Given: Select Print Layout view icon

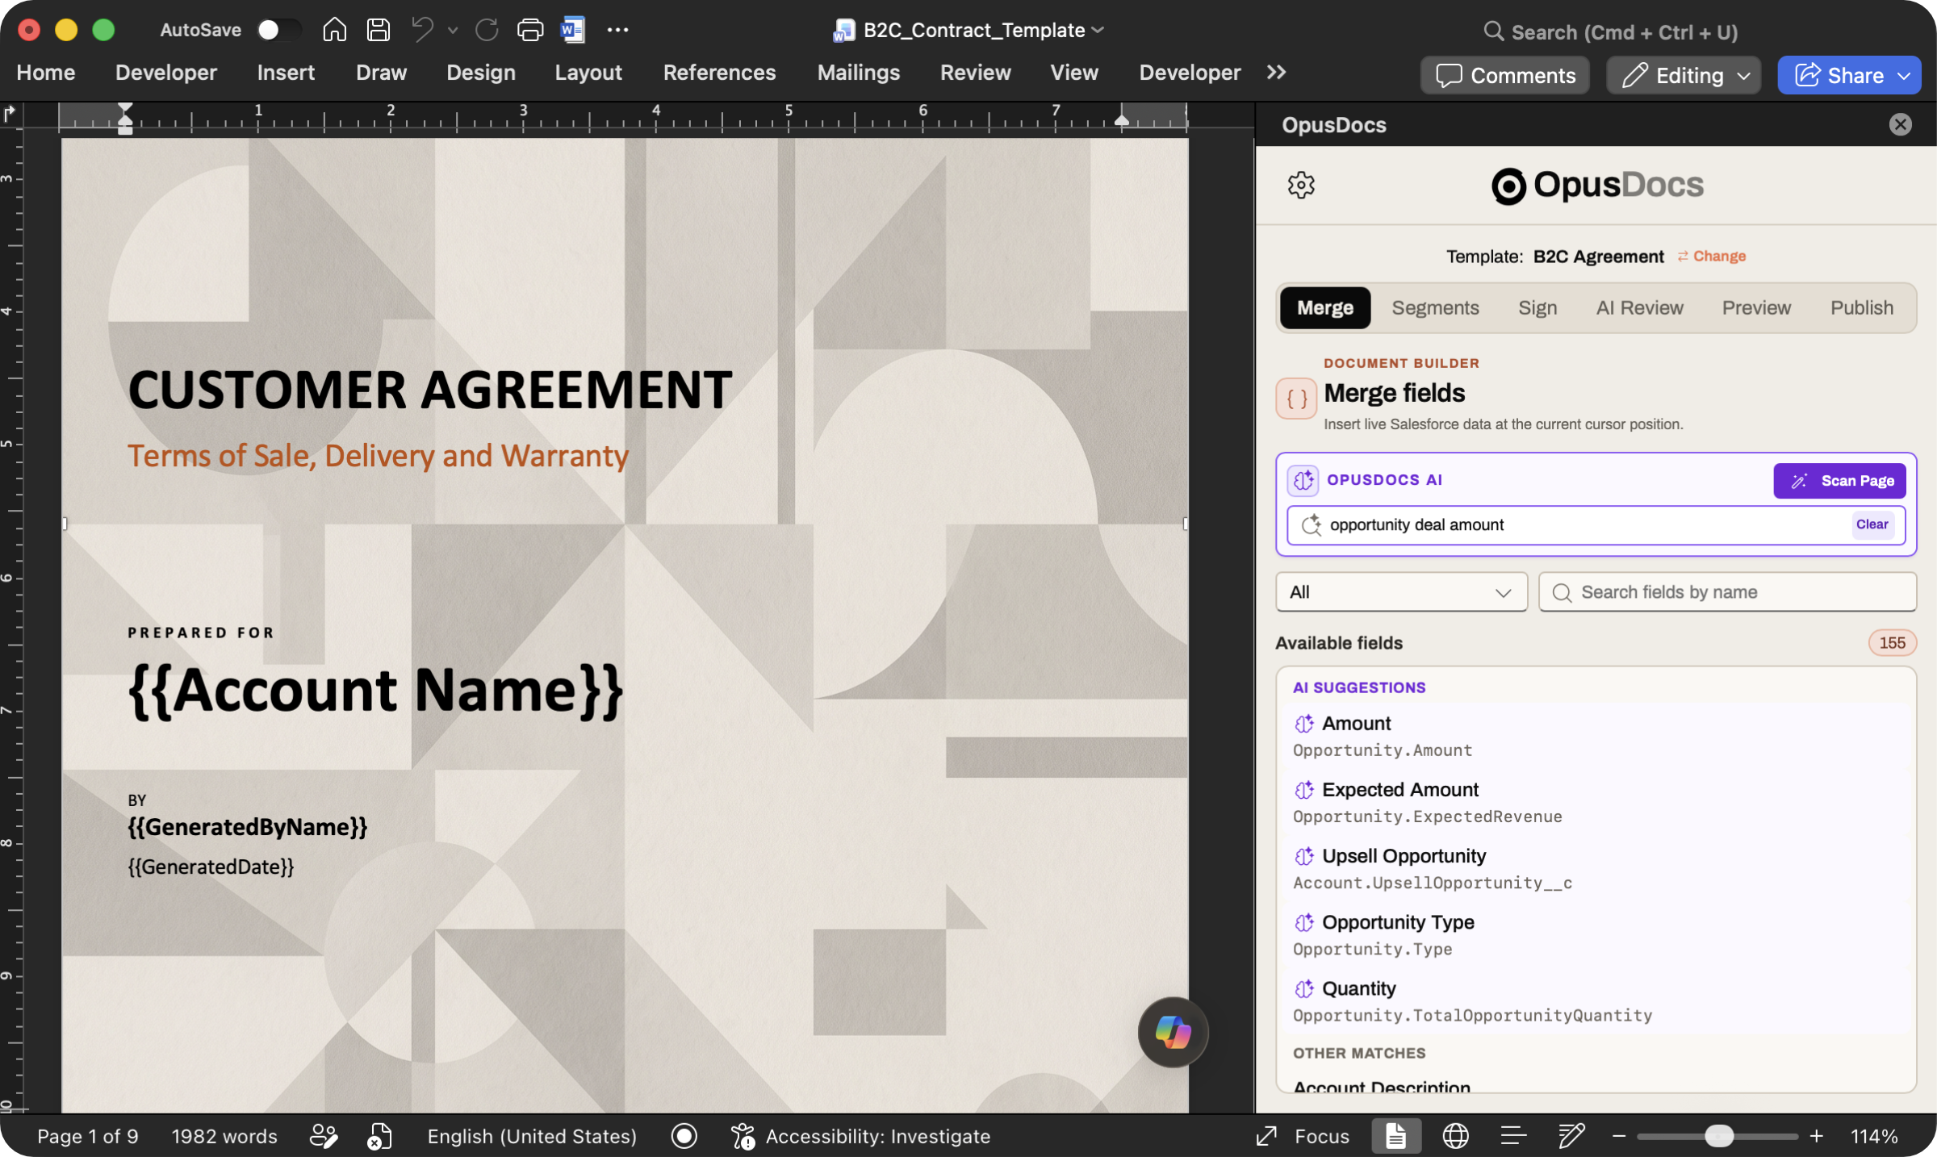Looking at the screenshot, I should 1396,1136.
